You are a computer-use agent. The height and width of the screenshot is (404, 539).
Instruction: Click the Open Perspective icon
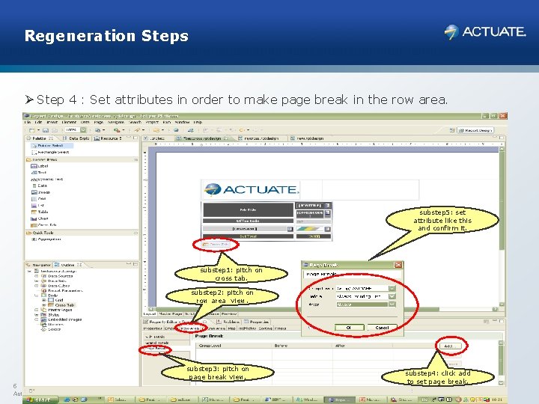pyautogui.click(x=452, y=130)
